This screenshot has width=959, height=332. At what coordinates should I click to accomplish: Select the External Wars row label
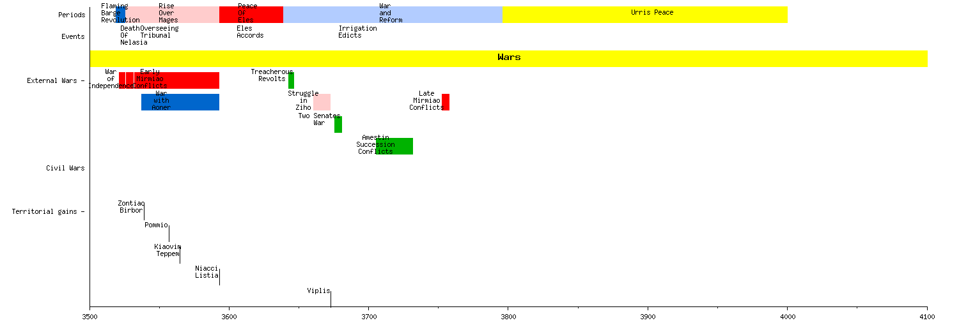tap(52, 80)
